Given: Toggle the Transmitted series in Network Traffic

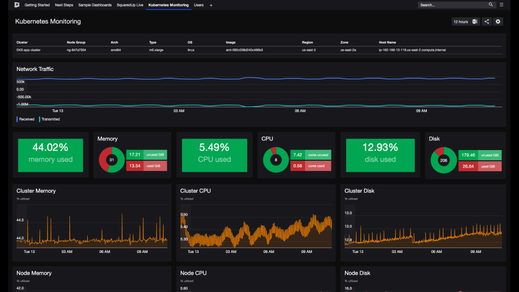Looking at the screenshot, I should point(51,119).
